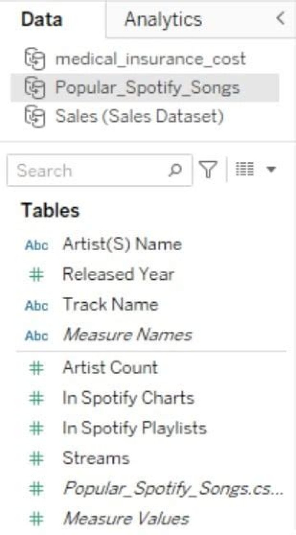296x535 pixels.
Task: Select the Measure Names field
Action: (x=127, y=335)
